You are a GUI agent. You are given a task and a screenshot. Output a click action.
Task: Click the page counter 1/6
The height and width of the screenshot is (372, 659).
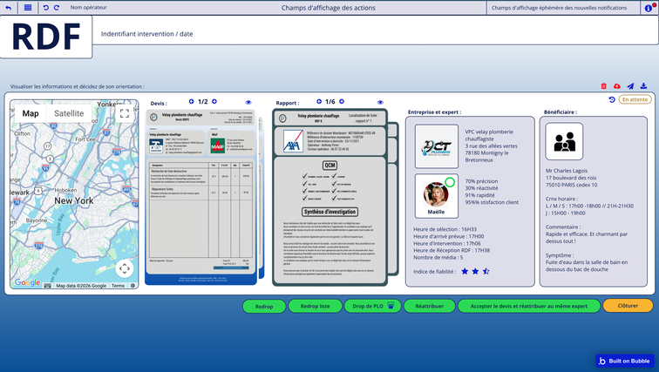pos(330,102)
